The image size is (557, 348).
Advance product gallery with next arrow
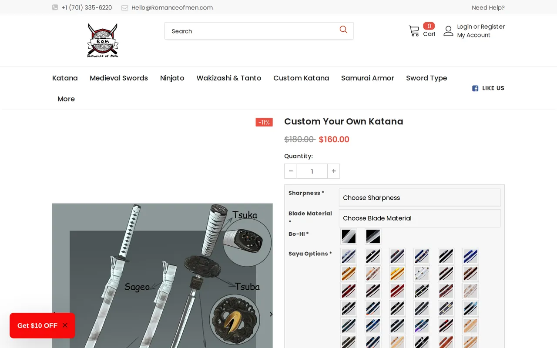point(271,314)
